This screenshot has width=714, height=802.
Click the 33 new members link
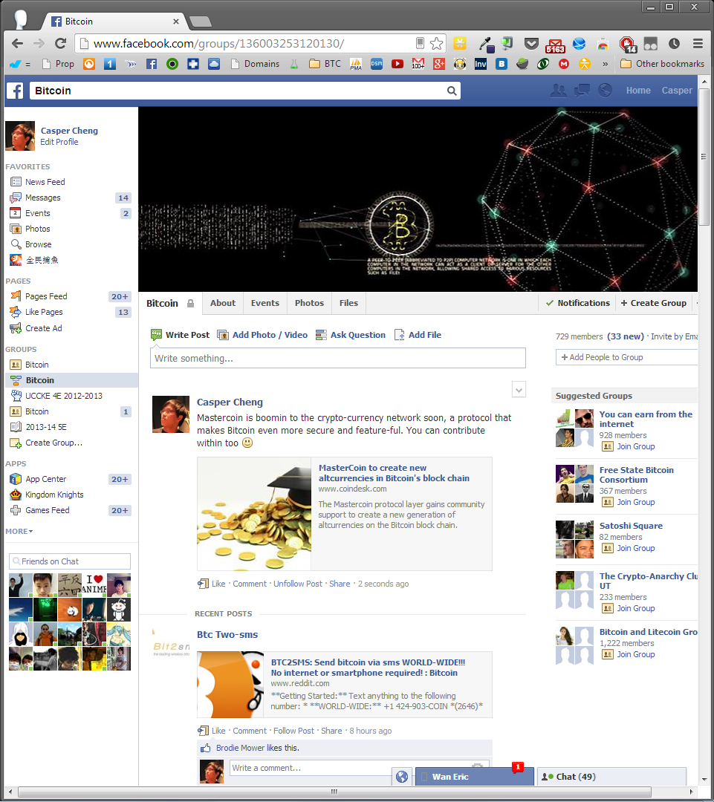[x=626, y=336]
